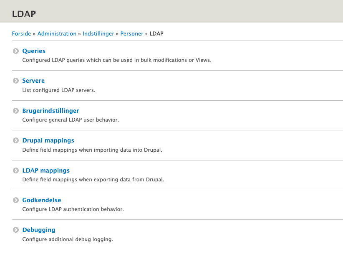Viewport: 343px width, 257px height.
Task: Click the LDAP page heading
Action: [24, 14]
